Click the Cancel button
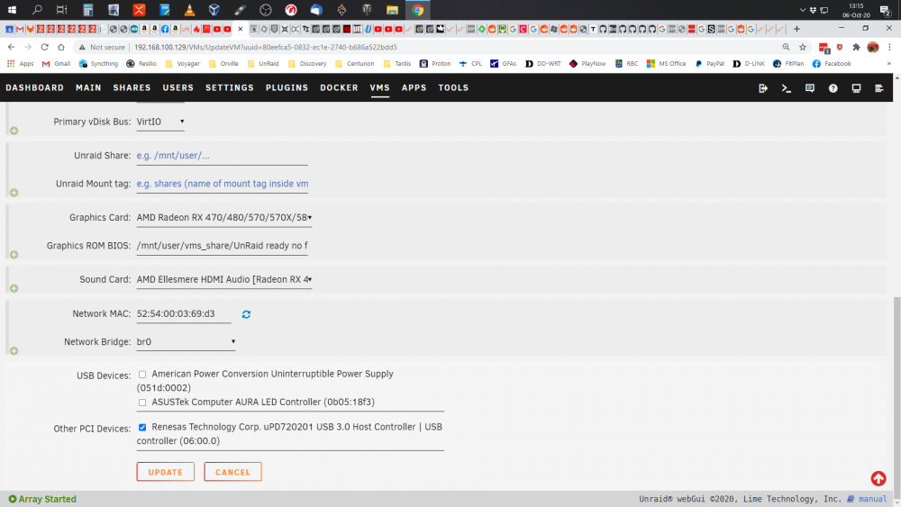The width and height of the screenshot is (901, 507). tap(232, 472)
